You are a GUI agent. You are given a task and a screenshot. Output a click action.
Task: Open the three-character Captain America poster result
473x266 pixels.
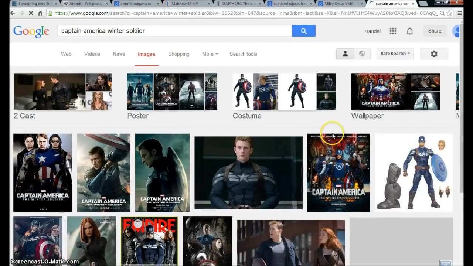click(43, 173)
